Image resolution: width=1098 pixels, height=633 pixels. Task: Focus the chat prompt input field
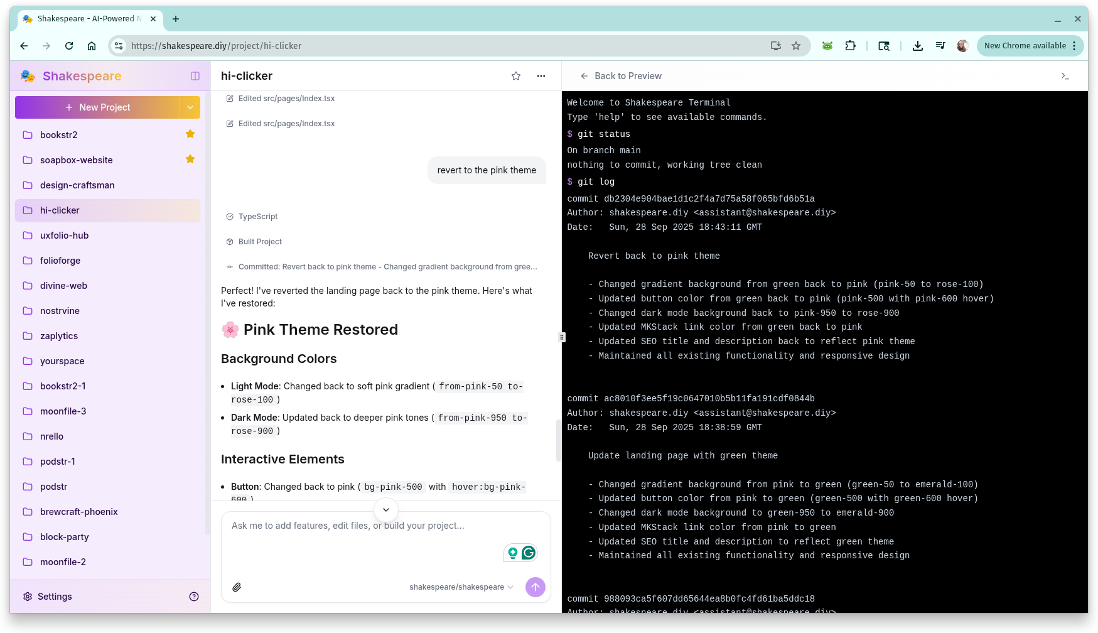click(x=364, y=526)
